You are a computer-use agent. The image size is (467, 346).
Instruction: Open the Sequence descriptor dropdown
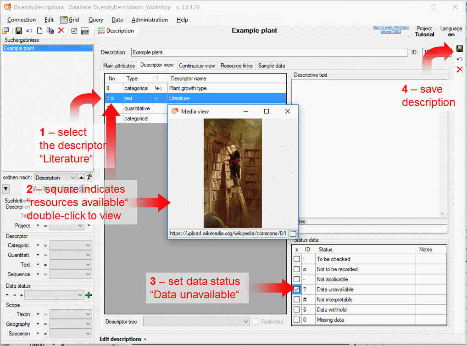[x=71, y=274]
